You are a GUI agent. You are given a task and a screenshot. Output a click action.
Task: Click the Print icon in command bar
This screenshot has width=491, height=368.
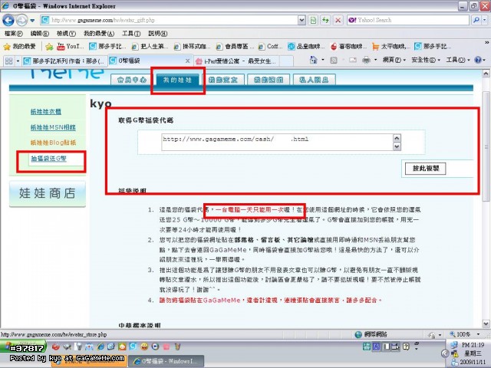point(366,60)
